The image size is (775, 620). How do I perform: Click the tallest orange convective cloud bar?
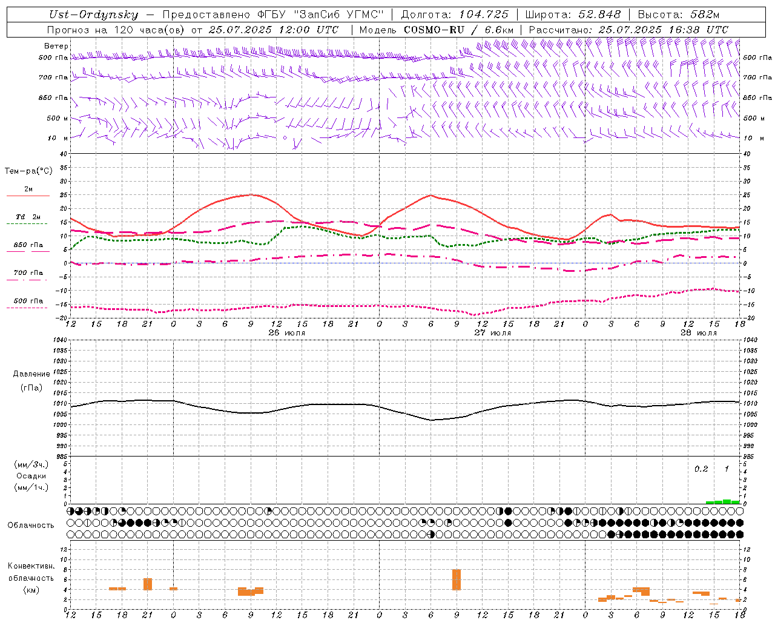[x=457, y=579]
